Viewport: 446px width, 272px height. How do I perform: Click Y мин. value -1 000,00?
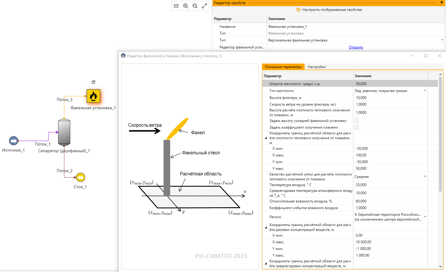[x=390, y=249]
